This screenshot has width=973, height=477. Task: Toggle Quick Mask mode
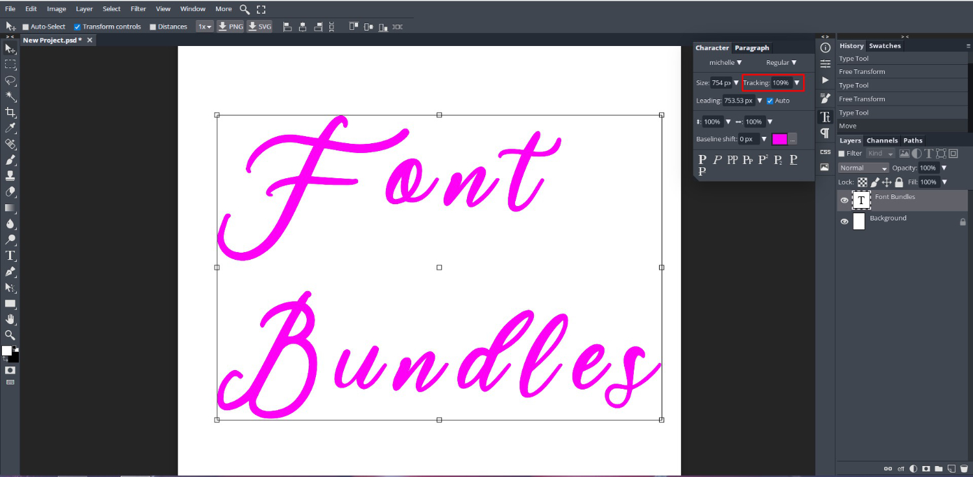click(x=10, y=370)
